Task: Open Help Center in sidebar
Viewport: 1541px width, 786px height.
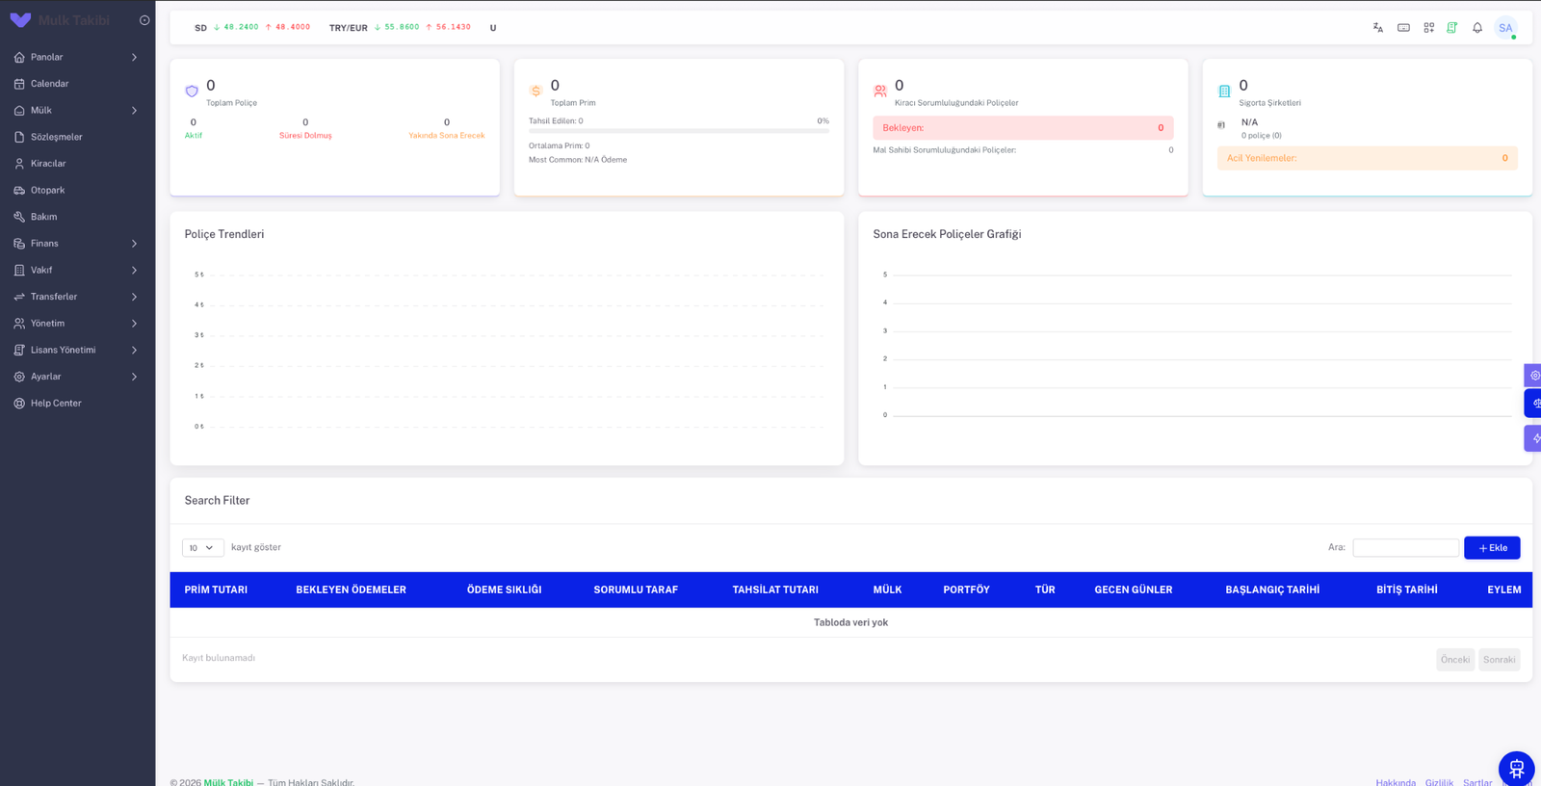Action: pos(77,404)
